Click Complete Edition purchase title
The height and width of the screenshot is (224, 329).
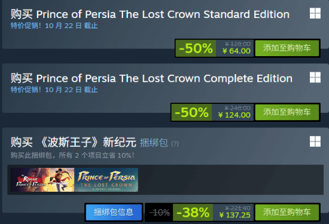point(151,78)
